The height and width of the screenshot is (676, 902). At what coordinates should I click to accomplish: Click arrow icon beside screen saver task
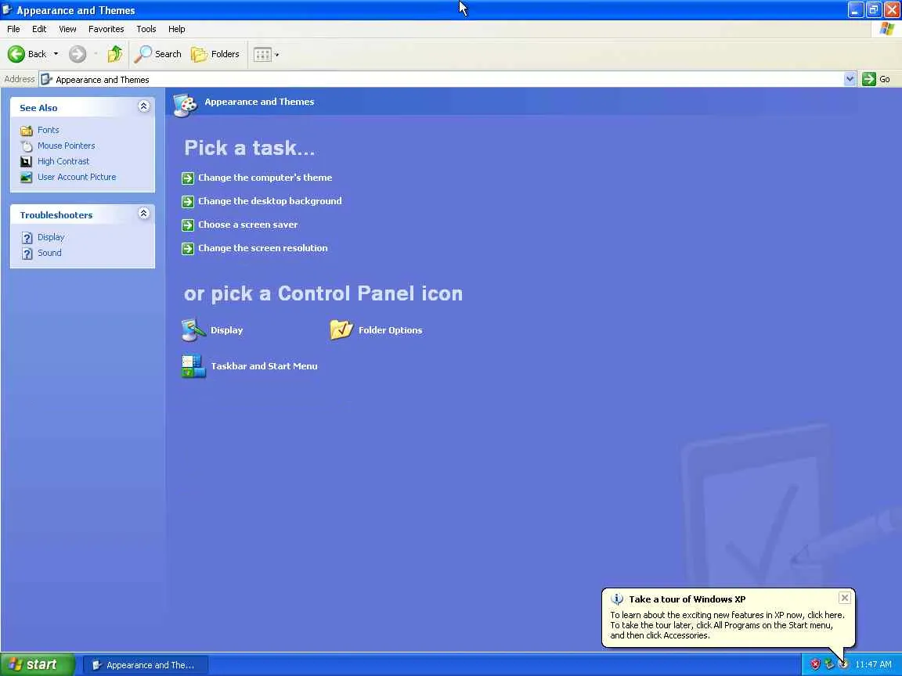click(x=188, y=225)
